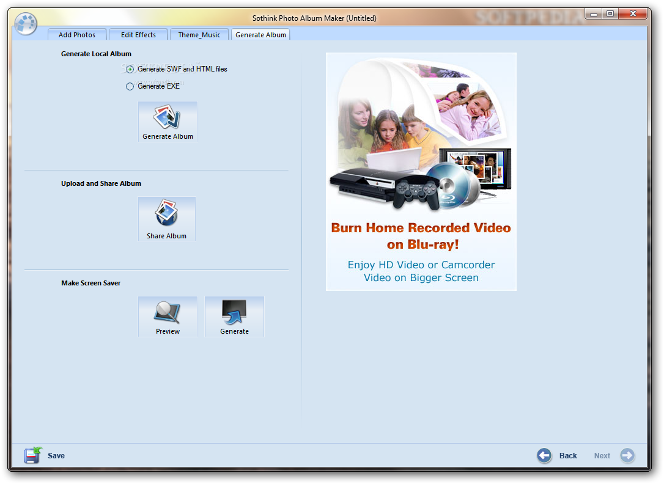Click the Enjoy HD Video or Camcorder text
Viewport: 664px width, 484px height.
click(x=421, y=271)
